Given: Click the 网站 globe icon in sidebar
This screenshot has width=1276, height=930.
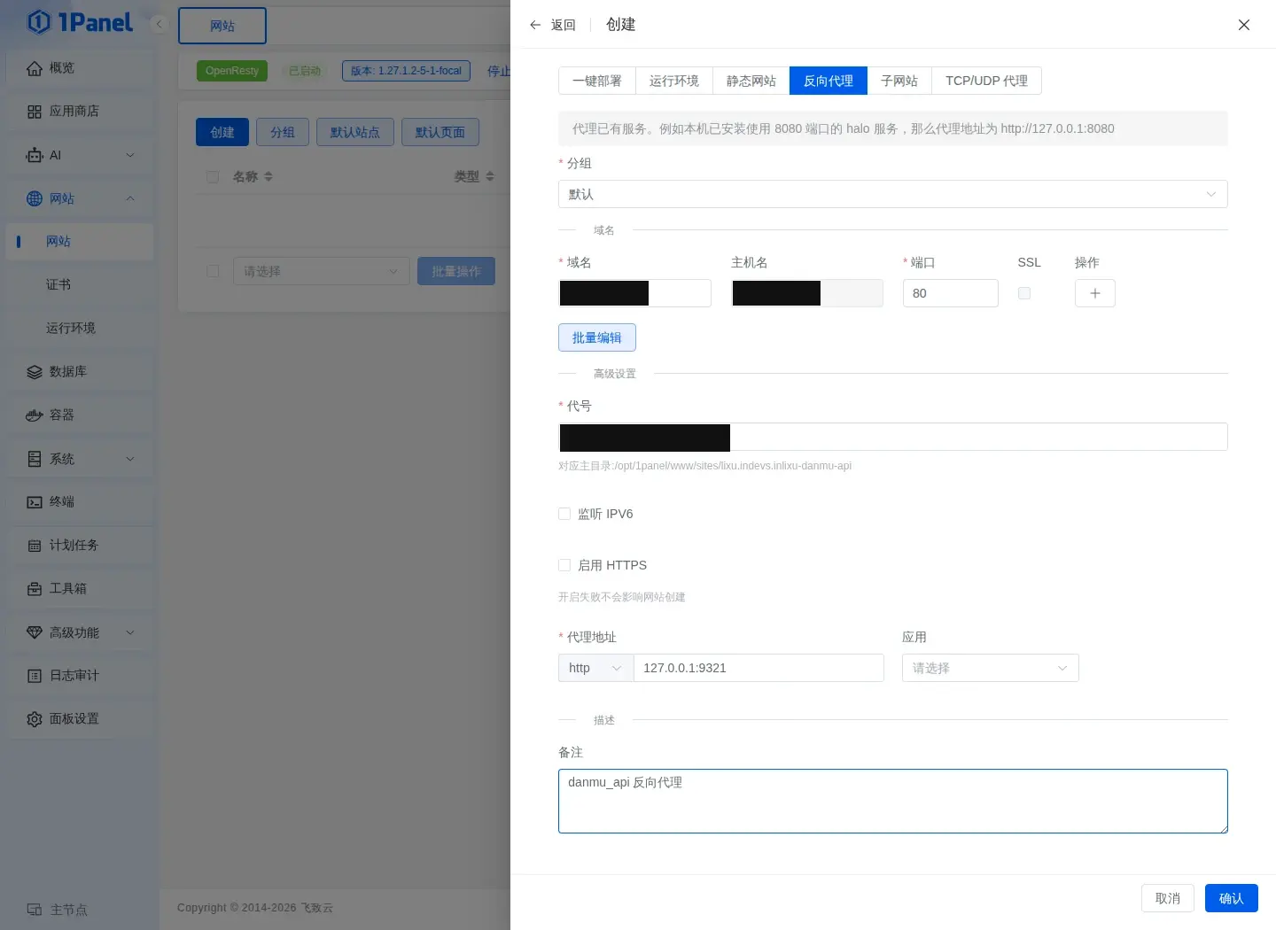Looking at the screenshot, I should [x=35, y=198].
